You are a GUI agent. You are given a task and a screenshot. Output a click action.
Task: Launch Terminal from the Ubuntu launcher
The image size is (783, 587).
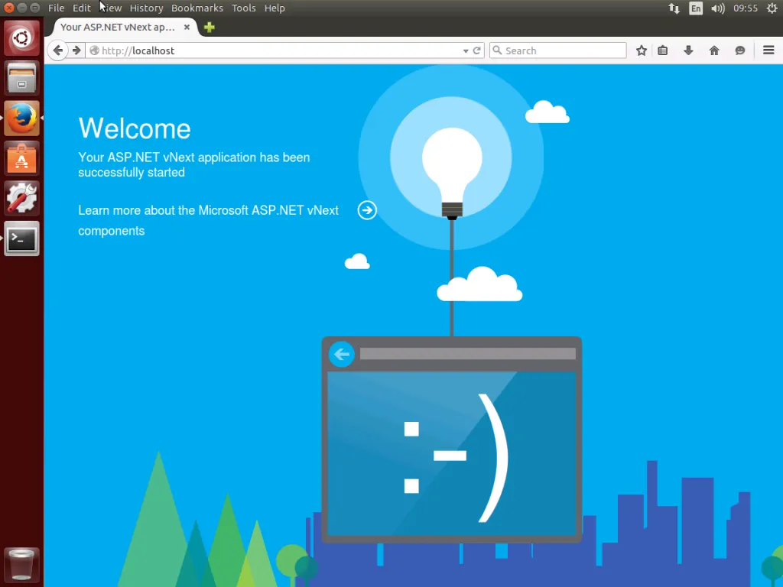pyautogui.click(x=22, y=239)
